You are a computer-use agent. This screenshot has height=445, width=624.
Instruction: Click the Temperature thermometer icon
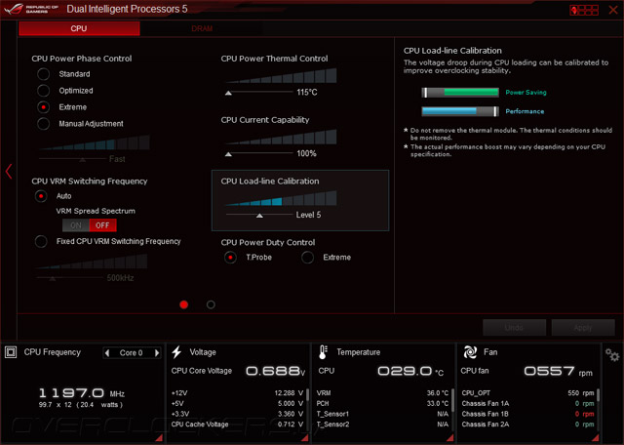323,352
